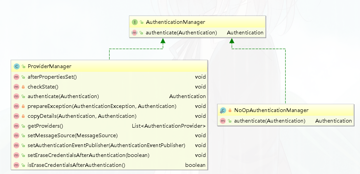Select the AuthenticationManager header title

click(175, 22)
